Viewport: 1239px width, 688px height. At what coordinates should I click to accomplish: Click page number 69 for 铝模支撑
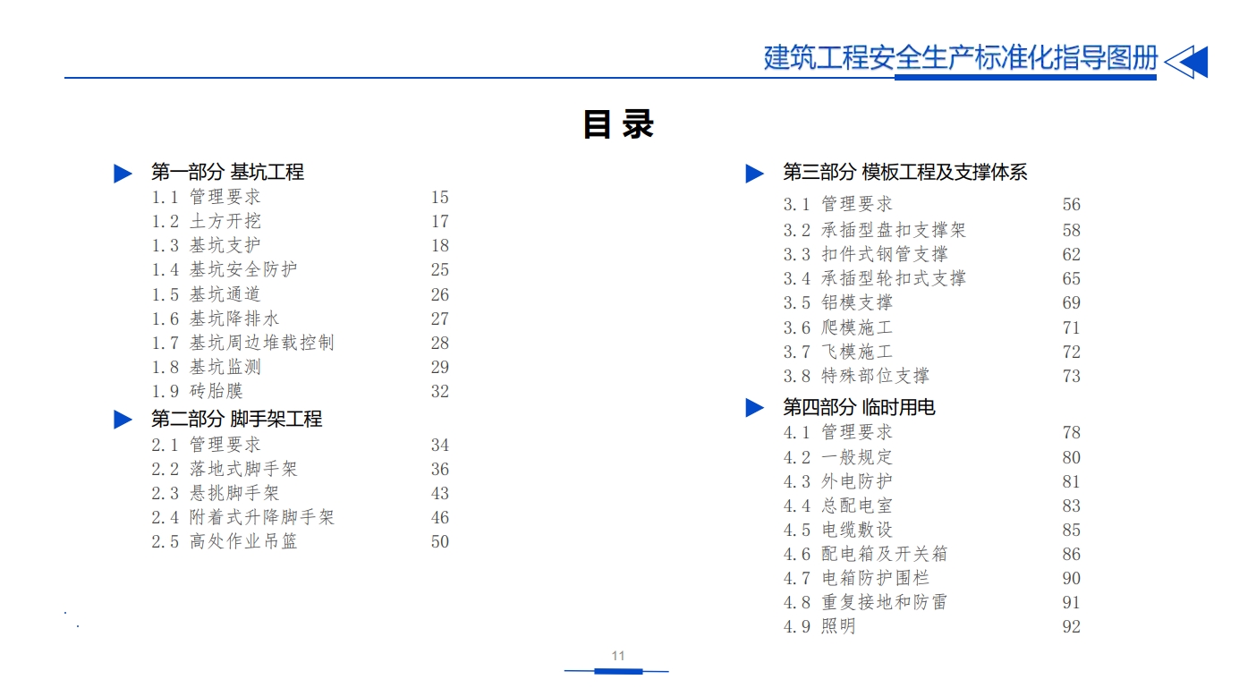(1071, 302)
